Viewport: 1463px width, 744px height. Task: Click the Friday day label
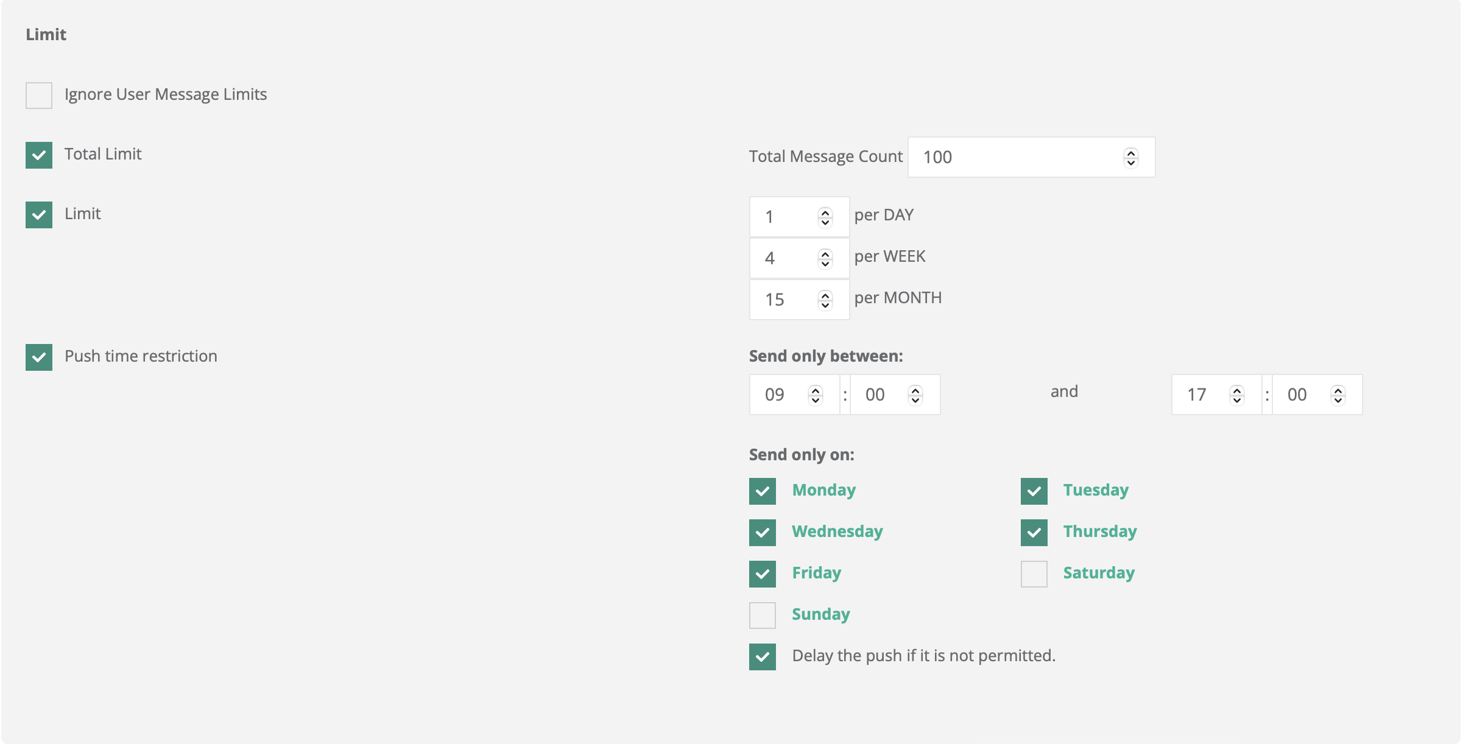pyautogui.click(x=816, y=573)
